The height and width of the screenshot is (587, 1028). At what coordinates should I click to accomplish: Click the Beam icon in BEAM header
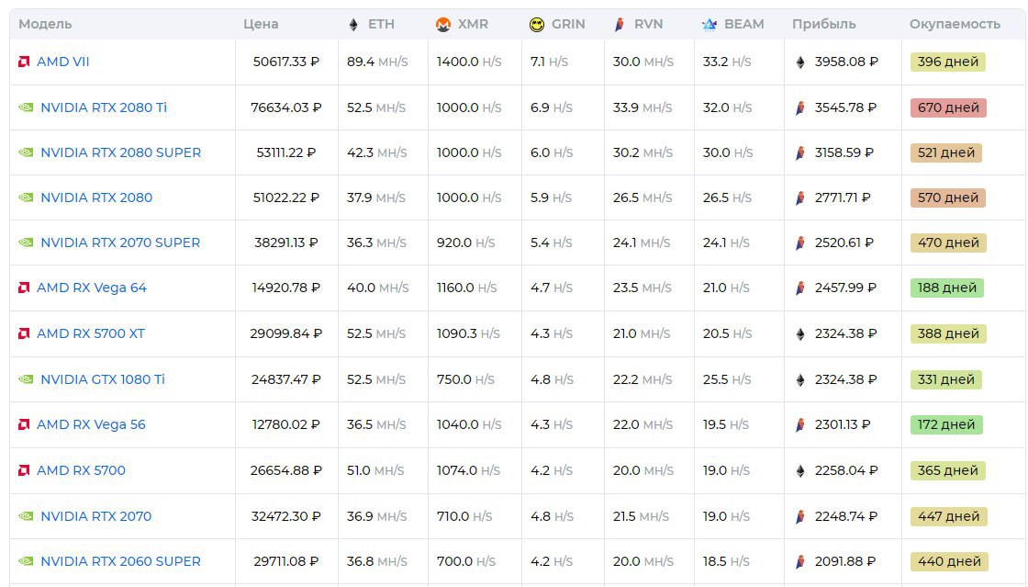click(710, 25)
